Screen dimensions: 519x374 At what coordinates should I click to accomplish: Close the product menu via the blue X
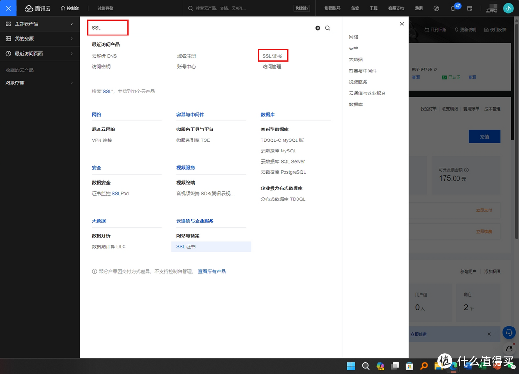pos(8,8)
